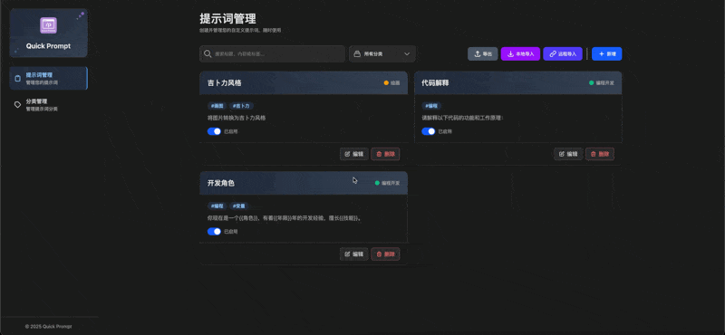The width and height of the screenshot is (725, 335).
Task: Click the 代码解释 card title
Action: coord(435,83)
